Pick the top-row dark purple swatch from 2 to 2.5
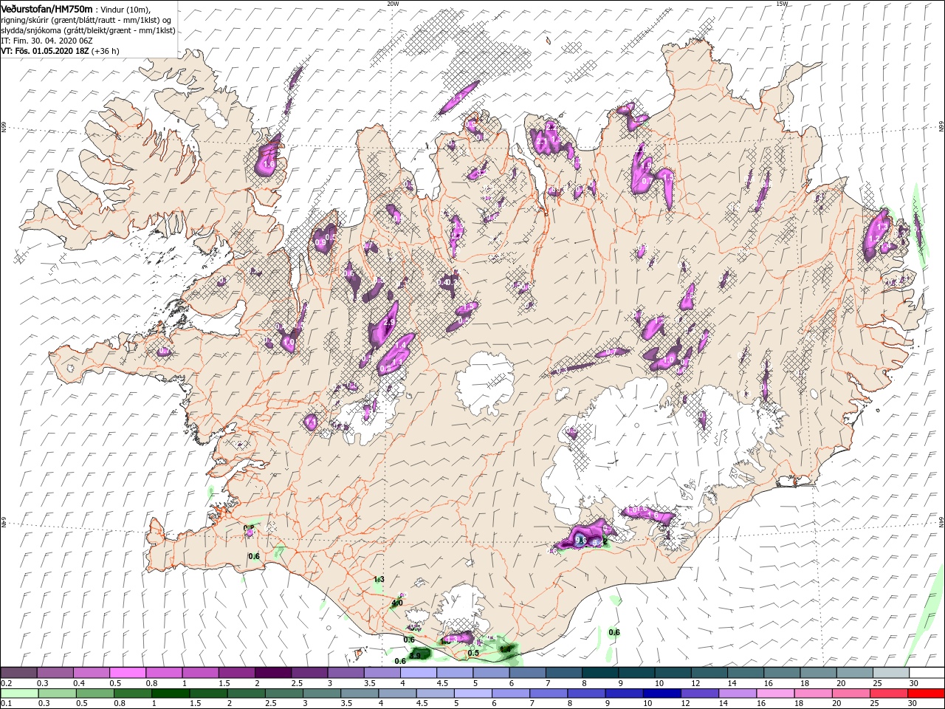 272,673
